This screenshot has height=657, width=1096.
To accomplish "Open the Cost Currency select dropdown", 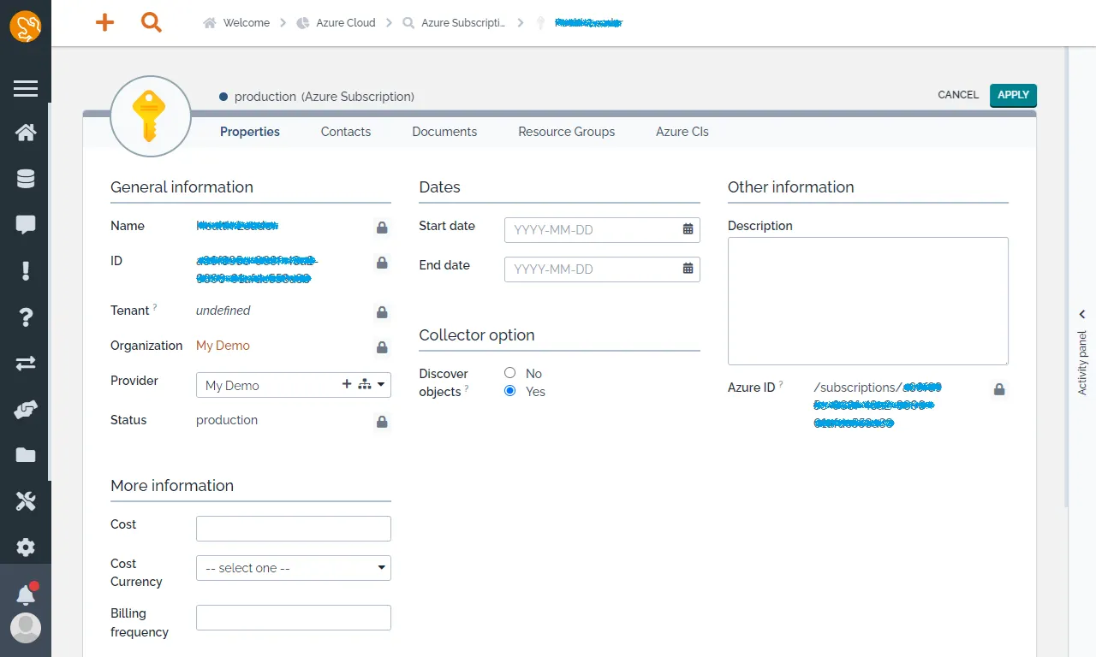I will click(294, 568).
